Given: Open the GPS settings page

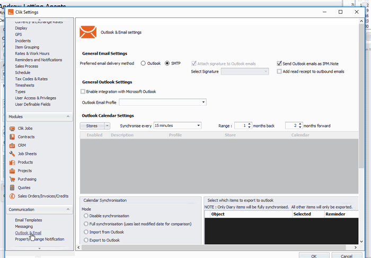Looking at the screenshot, I should (19, 35).
